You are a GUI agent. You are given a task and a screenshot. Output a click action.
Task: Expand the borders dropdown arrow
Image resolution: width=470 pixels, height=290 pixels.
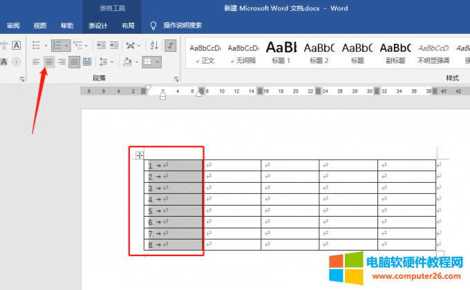pos(158,62)
